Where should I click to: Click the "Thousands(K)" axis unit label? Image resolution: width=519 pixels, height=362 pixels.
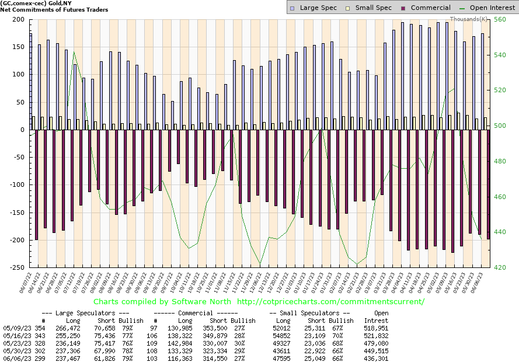point(468,19)
